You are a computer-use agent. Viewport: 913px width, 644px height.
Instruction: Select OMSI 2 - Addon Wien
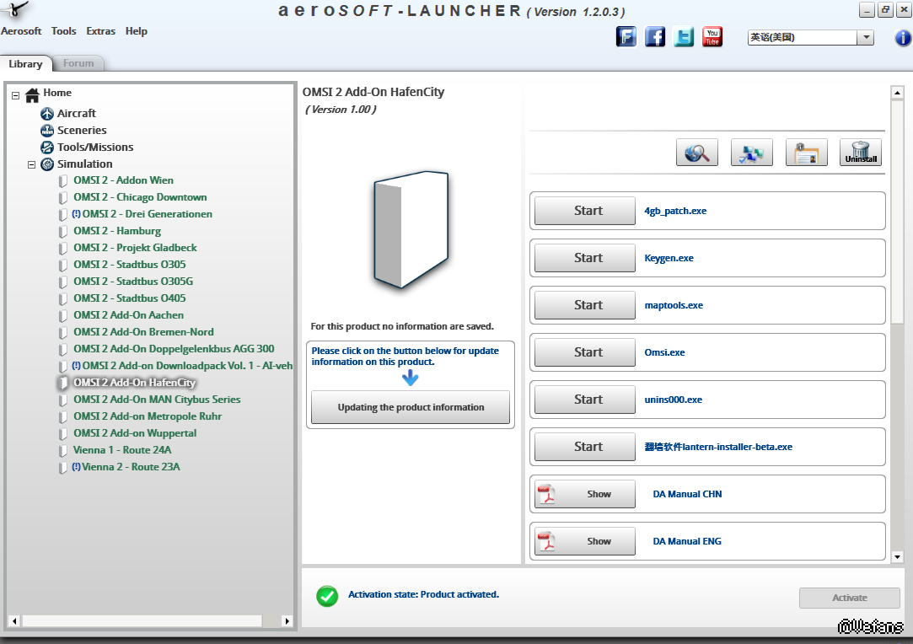(123, 180)
